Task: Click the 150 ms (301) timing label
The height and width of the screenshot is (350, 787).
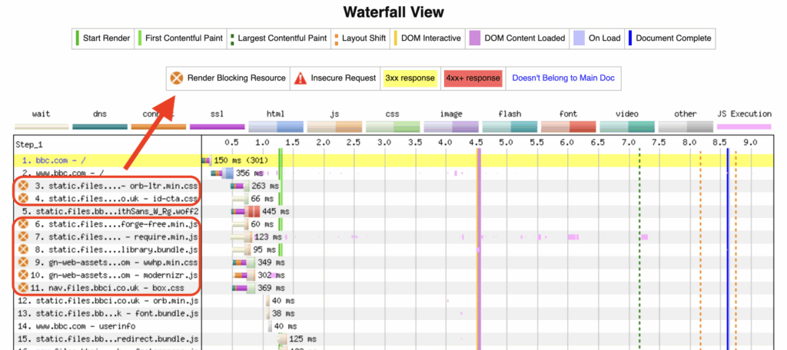Action: click(241, 160)
